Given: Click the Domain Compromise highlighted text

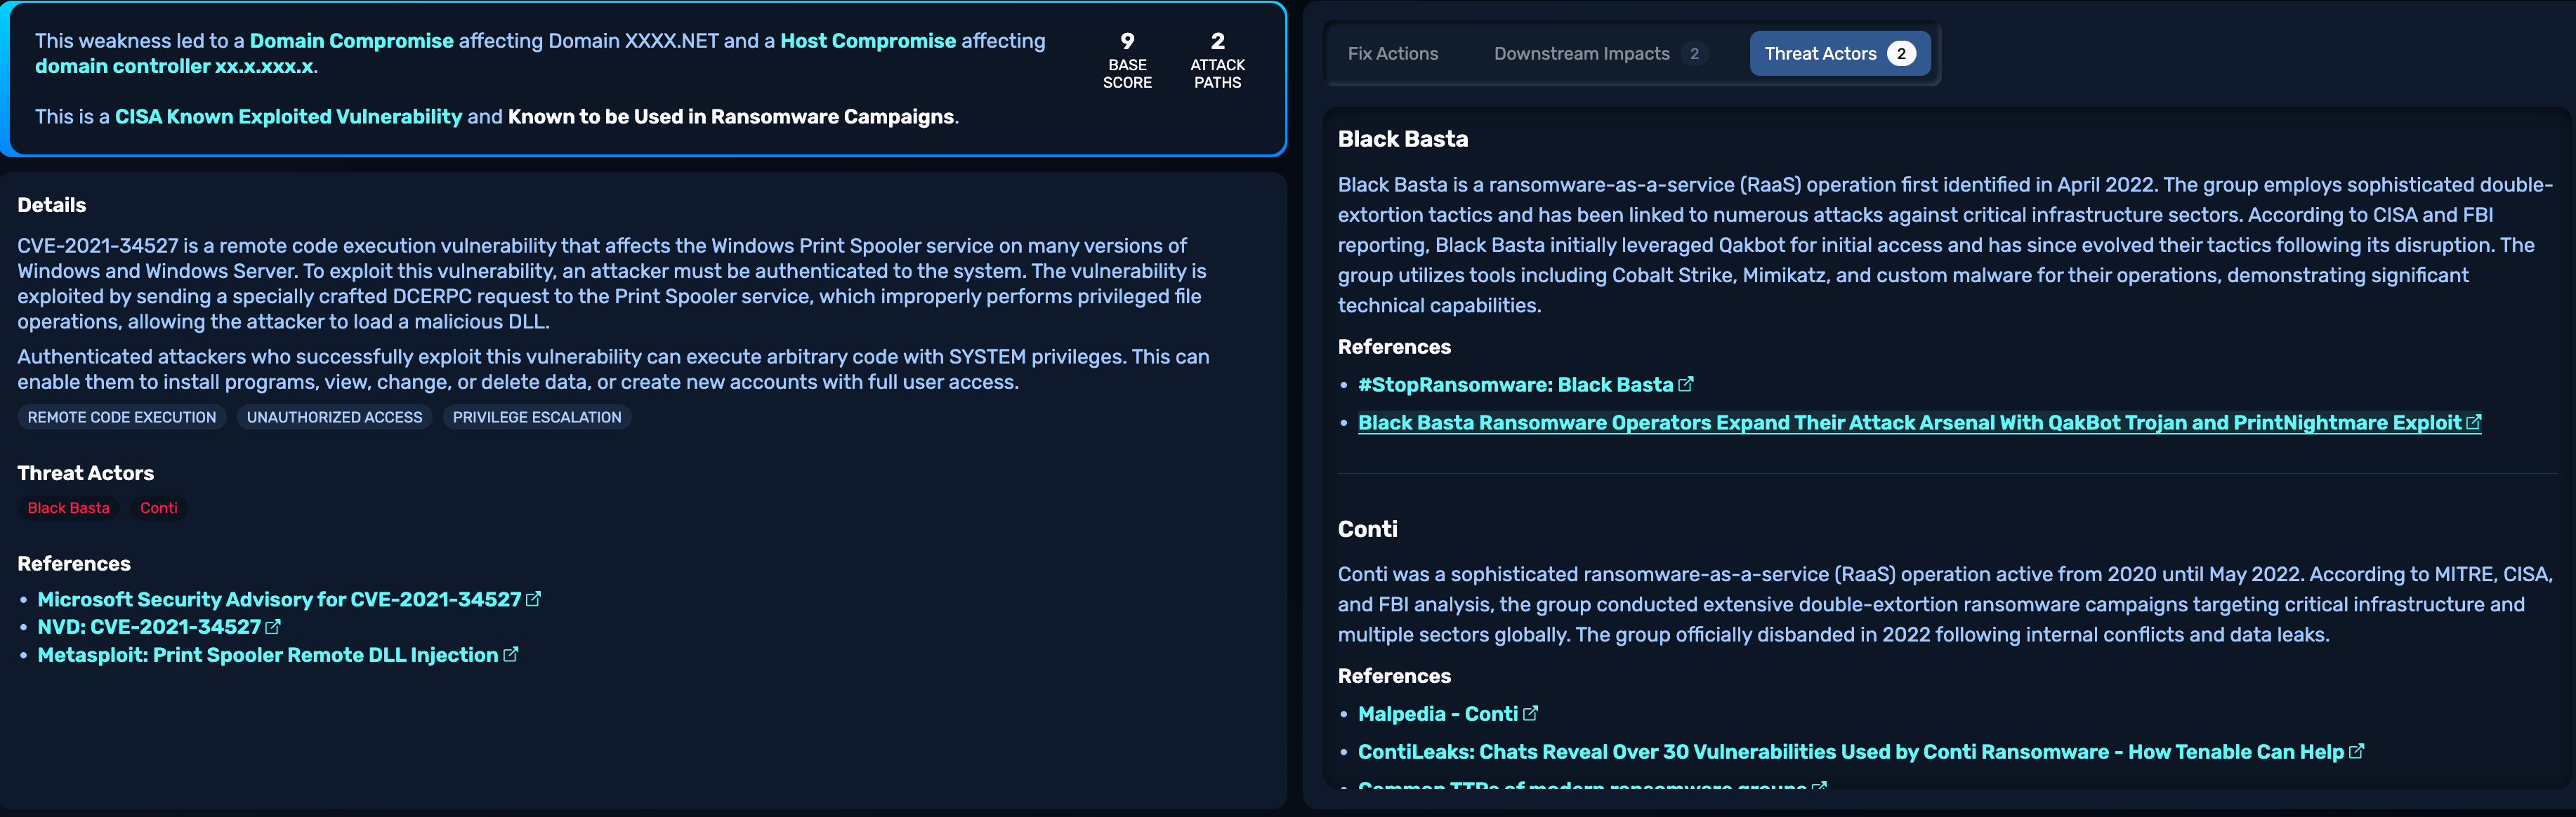Looking at the screenshot, I should tap(351, 41).
